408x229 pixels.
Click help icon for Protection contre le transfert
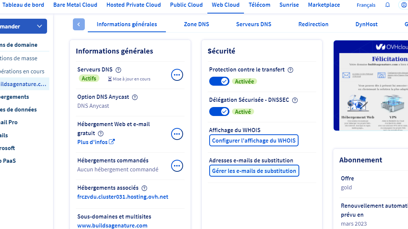click(290, 70)
